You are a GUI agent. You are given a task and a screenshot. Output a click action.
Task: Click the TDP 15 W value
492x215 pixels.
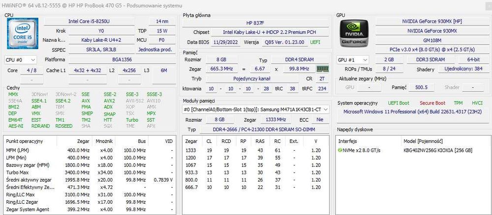[162, 31]
